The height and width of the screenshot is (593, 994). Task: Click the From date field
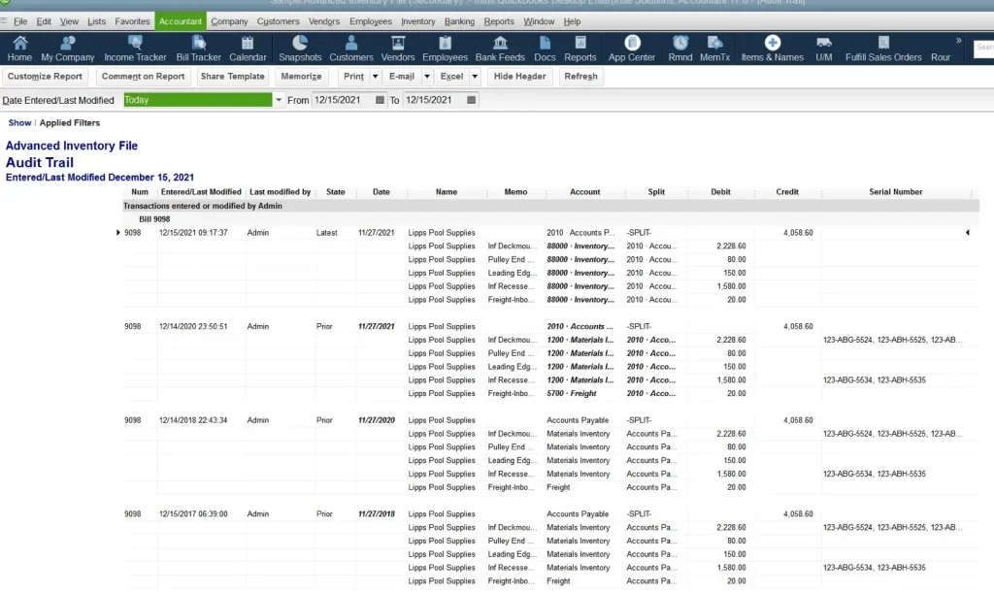(343, 100)
